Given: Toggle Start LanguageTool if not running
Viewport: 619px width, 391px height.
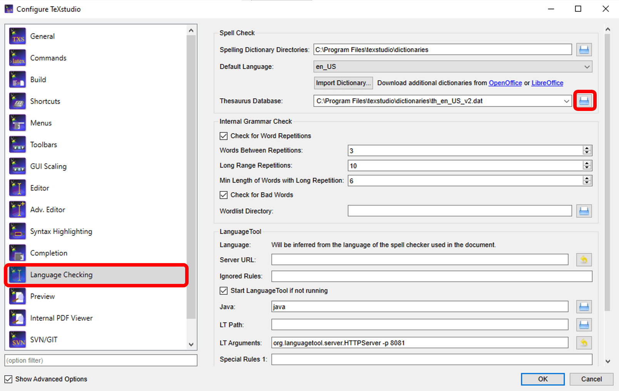Looking at the screenshot, I should (224, 290).
